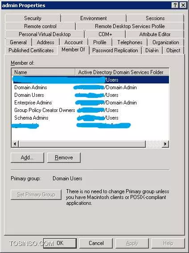Switch to Attribute Editor tab
This screenshot has height=253, width=189.
click(155, 34)
